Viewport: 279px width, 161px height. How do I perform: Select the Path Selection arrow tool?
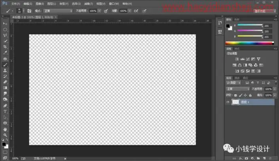point(5,117)
